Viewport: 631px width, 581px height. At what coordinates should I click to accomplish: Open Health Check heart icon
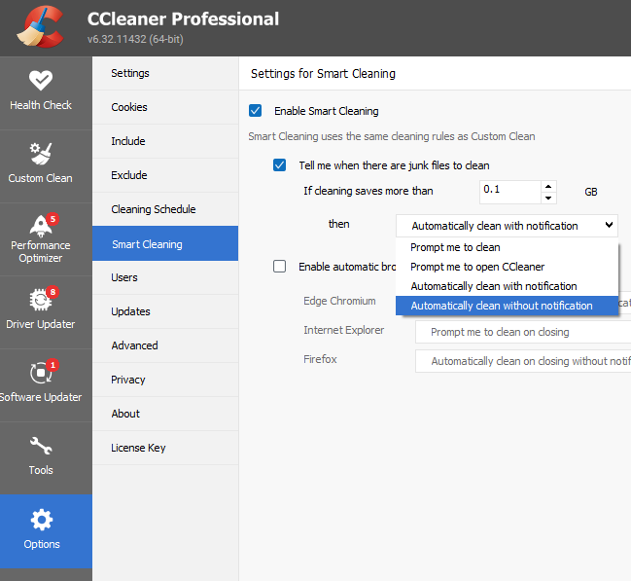tap(41, 80)
